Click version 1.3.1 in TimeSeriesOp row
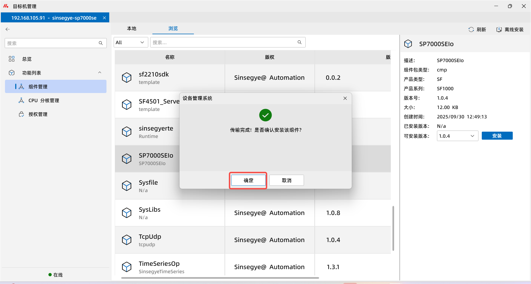The image size is (531, 284). [333, 267]
